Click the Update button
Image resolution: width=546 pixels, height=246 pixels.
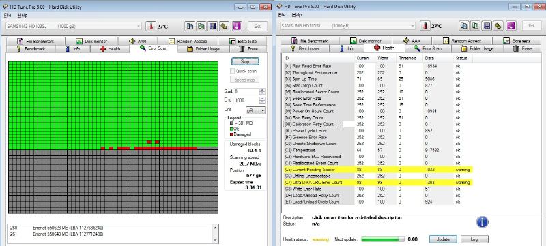[x=442, y=239]
